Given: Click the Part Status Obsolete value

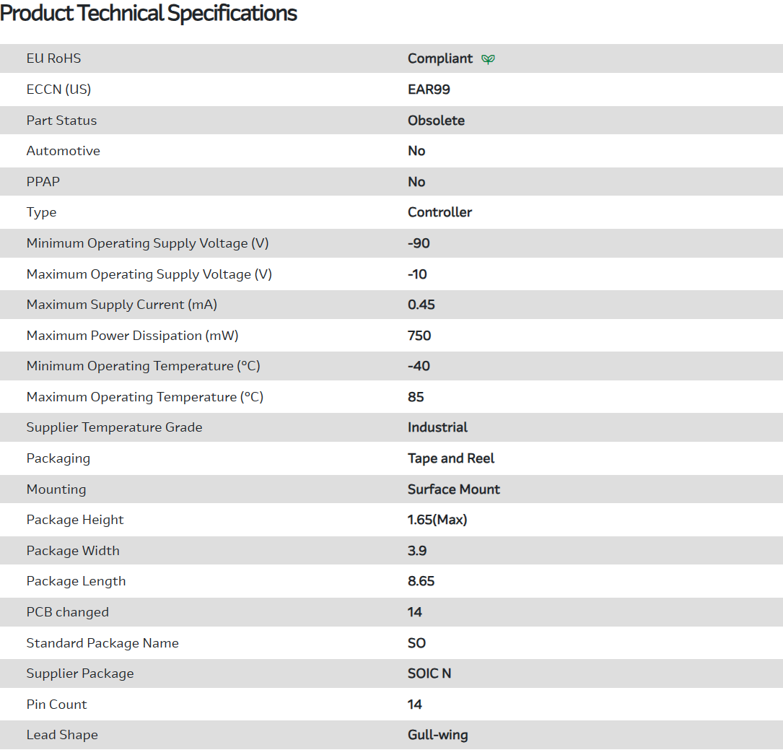Looking at the screenshot, I should tap(436, 121).
